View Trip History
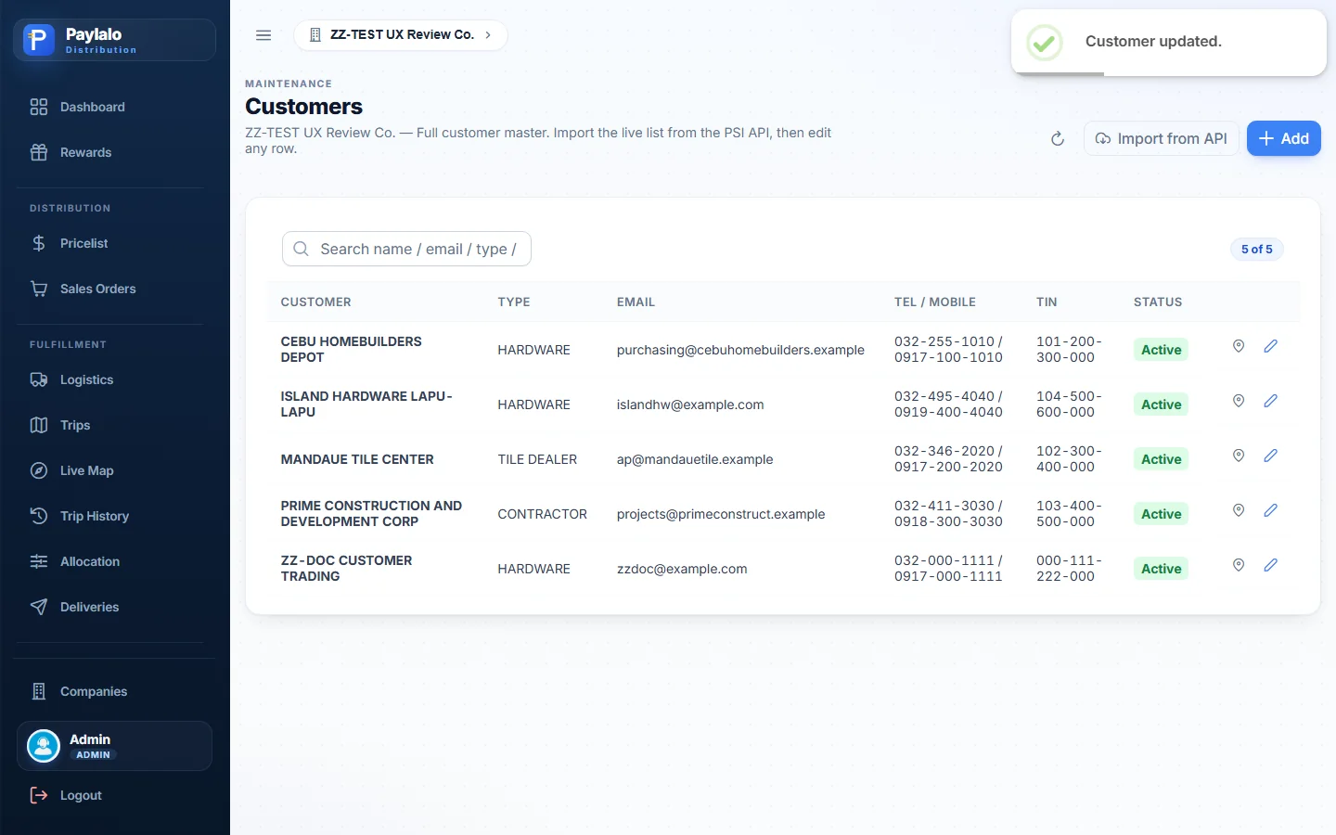This screenshot has height=835, width=1336. coord(115,516)
